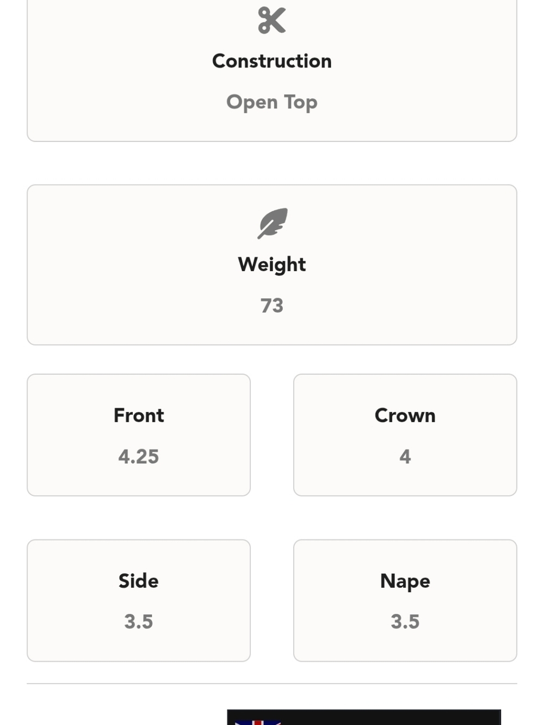Click the horizontal divider line
Screen dimensions: 544x725
click(x=272, y=684)
